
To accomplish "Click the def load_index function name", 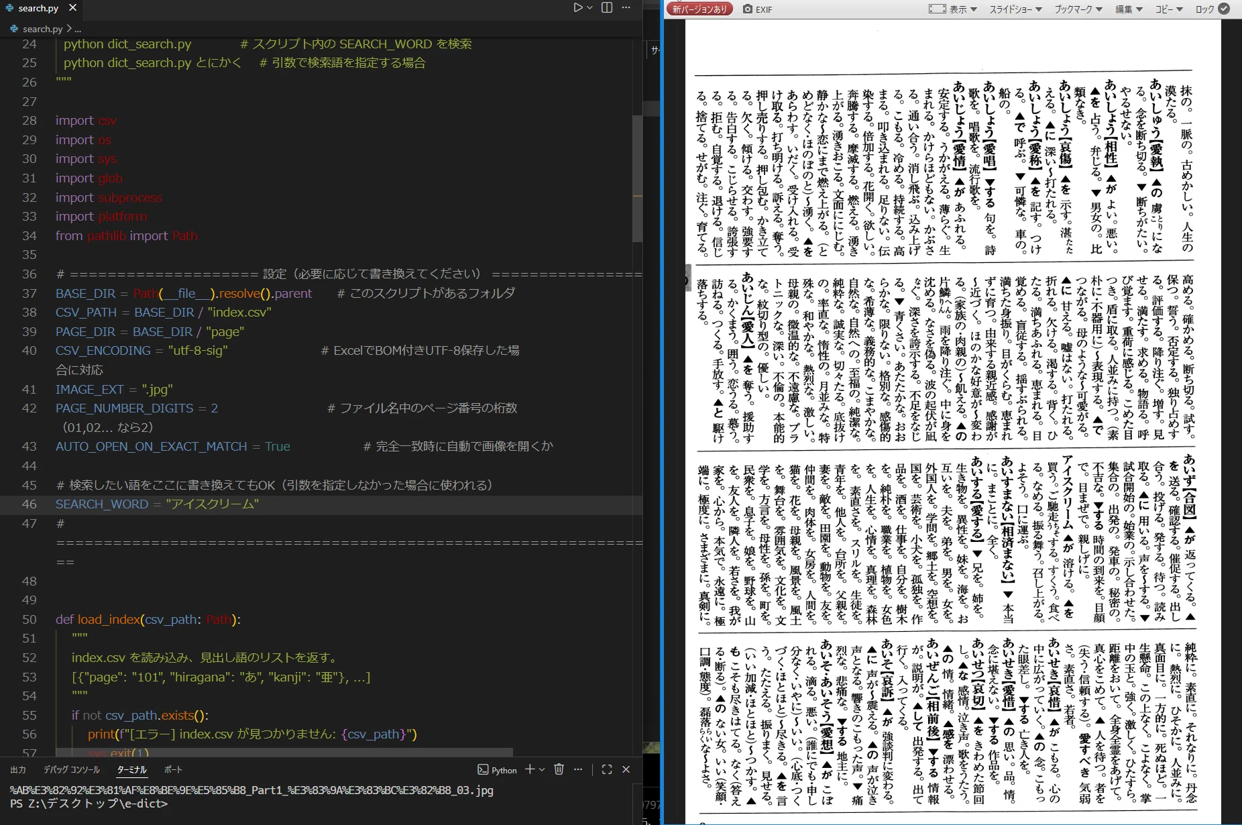I will [x=109, y=619].
